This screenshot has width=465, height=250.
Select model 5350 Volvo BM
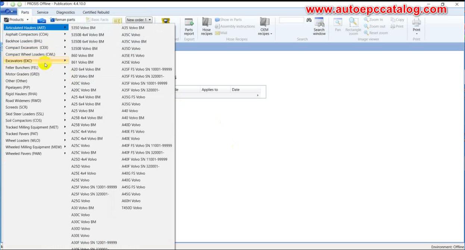[83, 28]
